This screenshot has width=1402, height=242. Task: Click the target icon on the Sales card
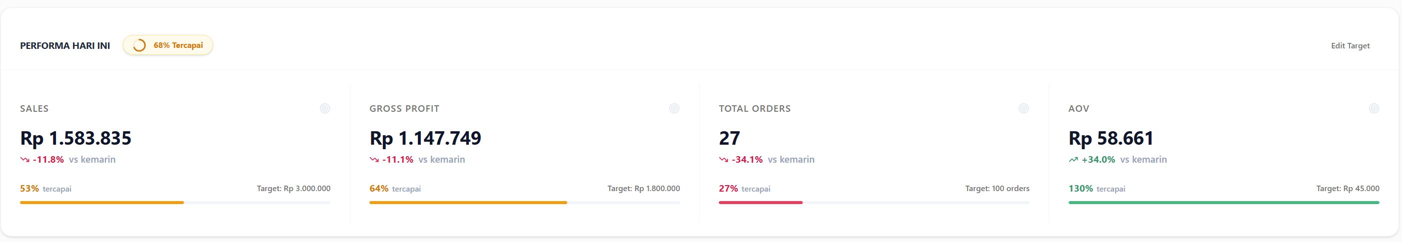[x=325, y=108]
